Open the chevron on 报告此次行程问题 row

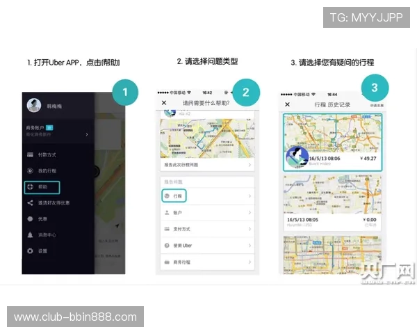tap(250, 165)
